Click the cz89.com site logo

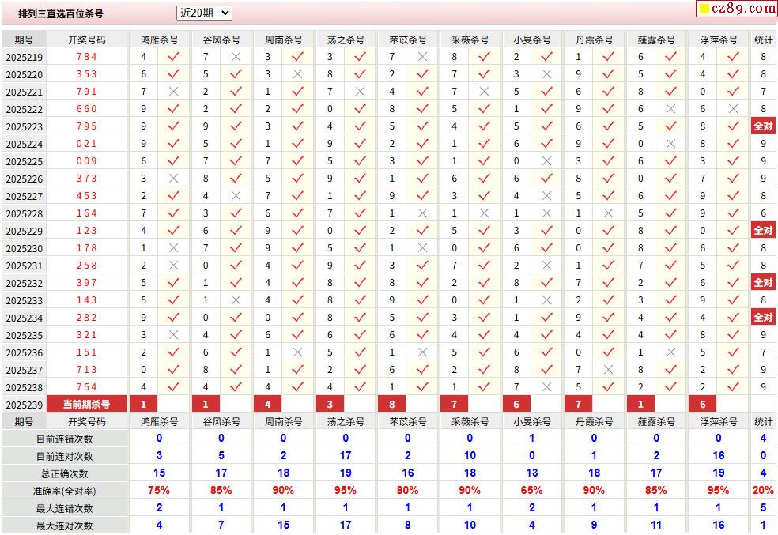737,9
